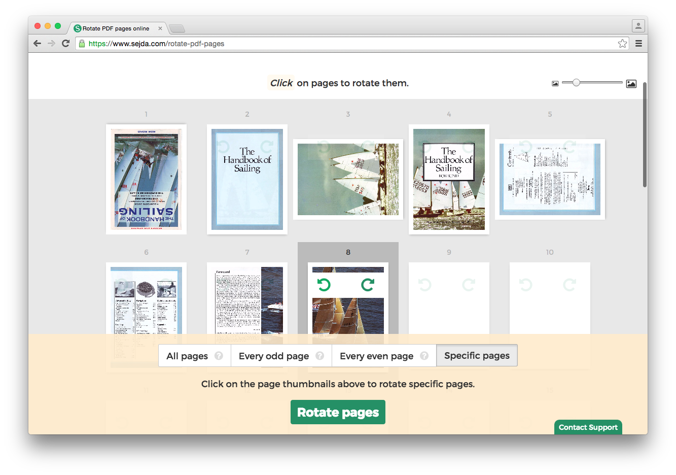Open Contact Support chat

tap(588, 427)
